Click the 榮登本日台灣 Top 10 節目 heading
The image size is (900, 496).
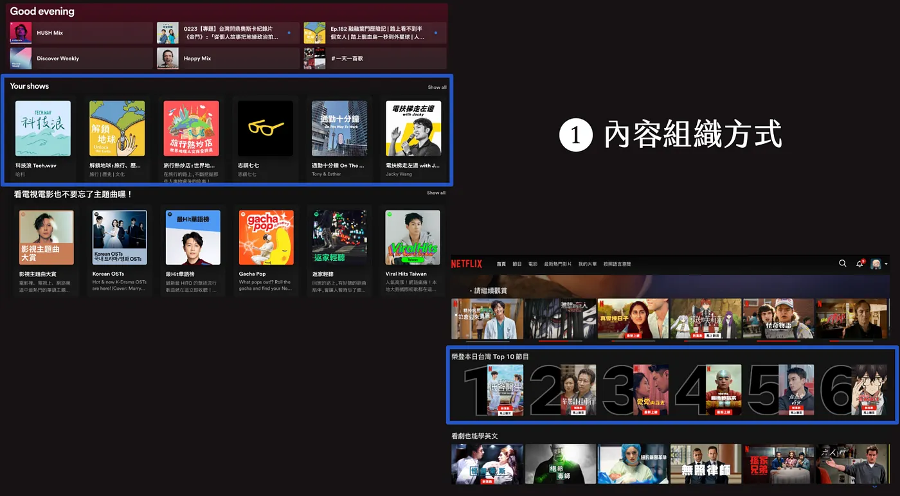pos(490,357)
